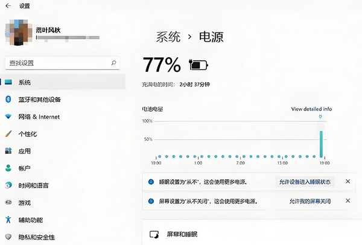The height and width of the screenshot is (245, 362).
Task: Open 应用 using the apps icon
Action: pos(8,151)
